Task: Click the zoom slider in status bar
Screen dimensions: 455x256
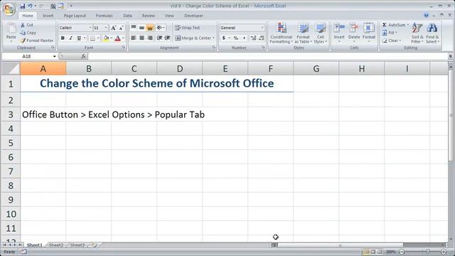Action: (x=427, y=252)
